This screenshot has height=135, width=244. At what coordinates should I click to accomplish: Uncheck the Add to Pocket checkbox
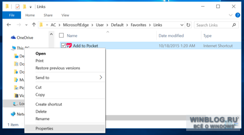pyautogui.click(x=63, y=46)
